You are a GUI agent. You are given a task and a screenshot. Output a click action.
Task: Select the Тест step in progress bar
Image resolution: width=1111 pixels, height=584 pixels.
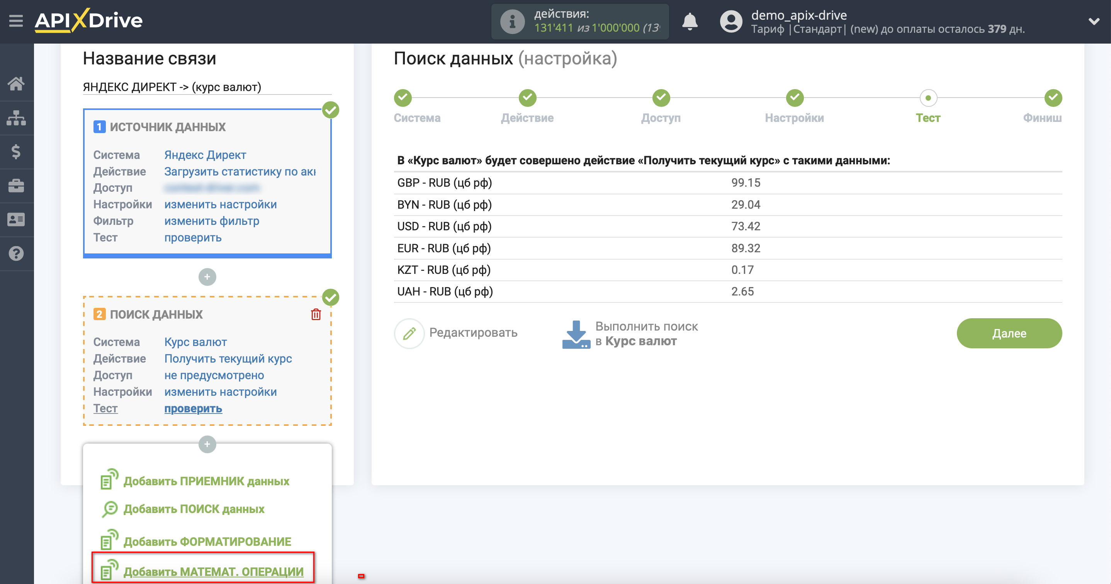point(928,98)
